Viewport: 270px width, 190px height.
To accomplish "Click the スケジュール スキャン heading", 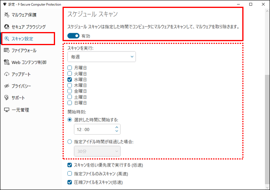I will pyautogui.click(x=93, y=14).
